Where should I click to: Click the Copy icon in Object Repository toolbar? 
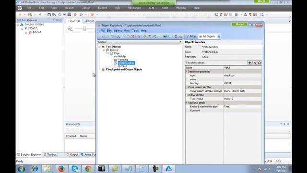(x=123, y=37)
